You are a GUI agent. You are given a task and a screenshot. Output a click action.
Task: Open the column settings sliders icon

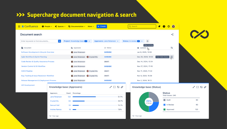(x=172, y=48)
